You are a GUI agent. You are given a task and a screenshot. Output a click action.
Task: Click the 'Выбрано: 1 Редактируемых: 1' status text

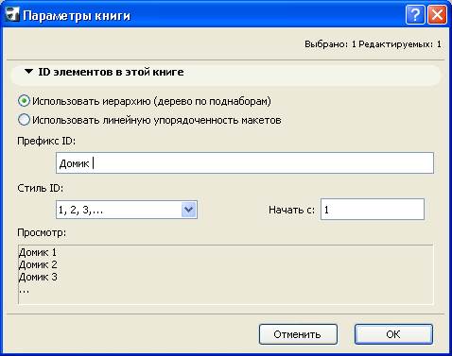coord(373,44)
